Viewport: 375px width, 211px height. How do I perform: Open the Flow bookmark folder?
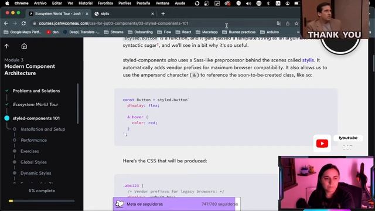(164, 32)
